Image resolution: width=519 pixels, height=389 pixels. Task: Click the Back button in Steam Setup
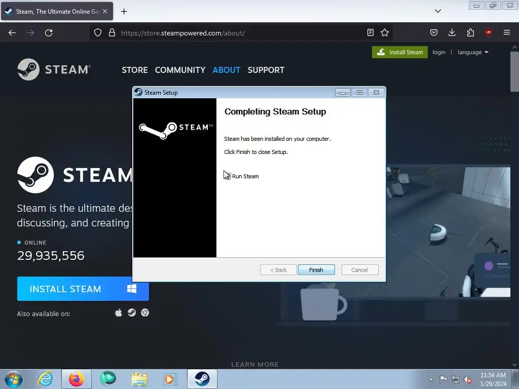[x=278, y=270]
